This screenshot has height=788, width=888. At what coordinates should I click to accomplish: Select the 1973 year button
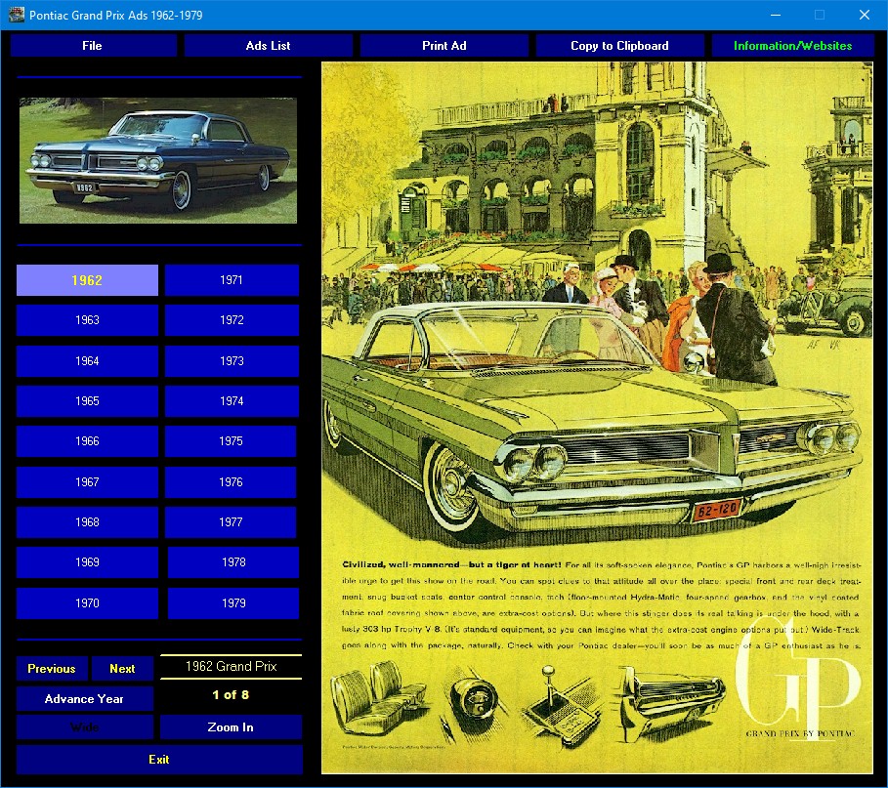click(232, 361)
